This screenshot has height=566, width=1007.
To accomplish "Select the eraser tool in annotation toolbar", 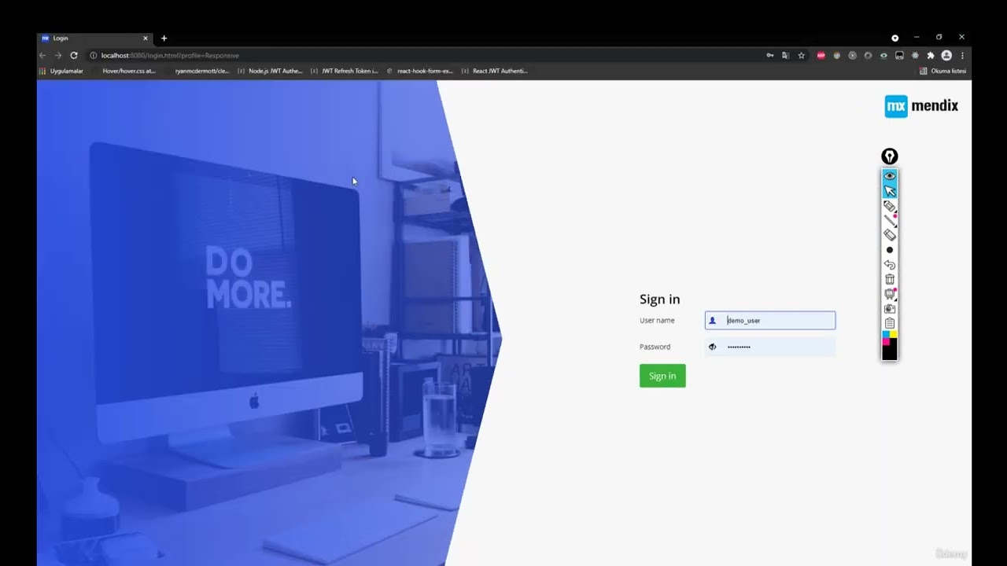I will tap(890, 235).
